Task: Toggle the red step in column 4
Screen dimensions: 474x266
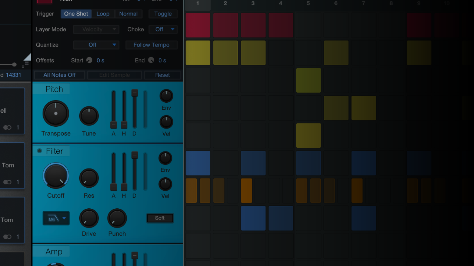Action: pos(281,25)
